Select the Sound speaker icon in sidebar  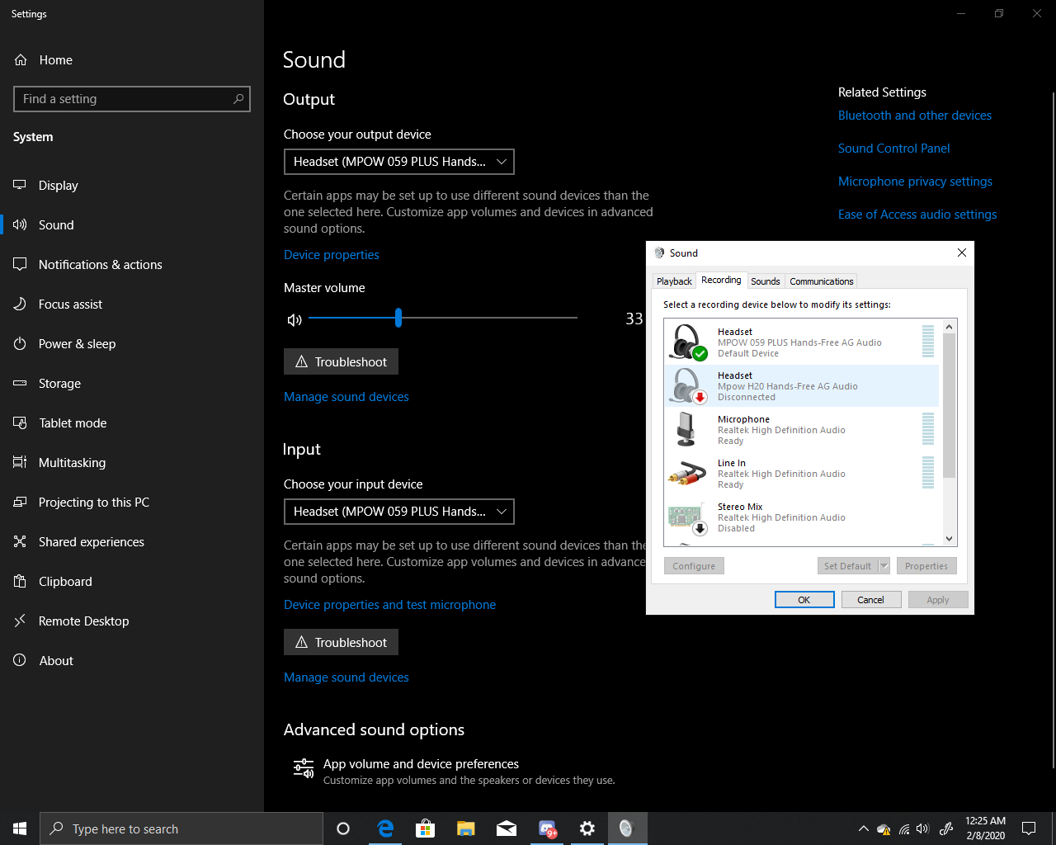point(20,225)
